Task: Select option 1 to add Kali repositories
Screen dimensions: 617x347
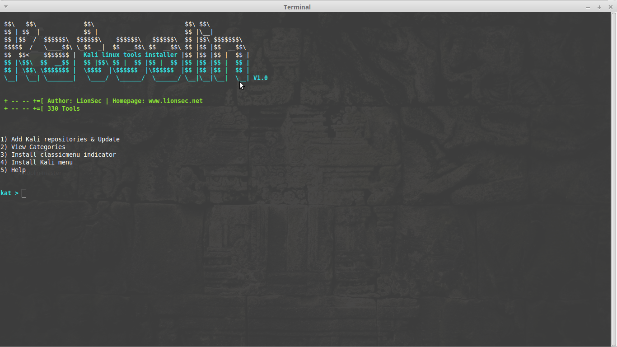Action: point(60,139)
